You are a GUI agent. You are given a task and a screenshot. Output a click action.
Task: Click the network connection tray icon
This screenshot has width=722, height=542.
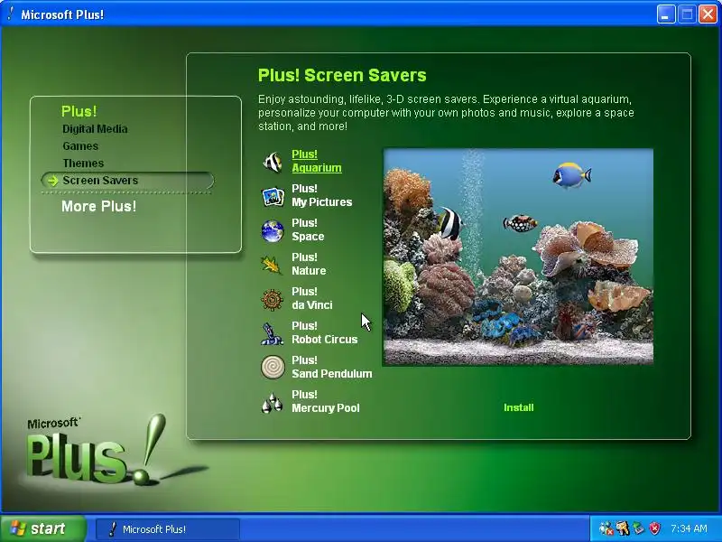(606, 528)
